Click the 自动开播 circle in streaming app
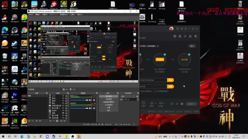This screenshot has height=139, width=248. [x=184, y=60]
